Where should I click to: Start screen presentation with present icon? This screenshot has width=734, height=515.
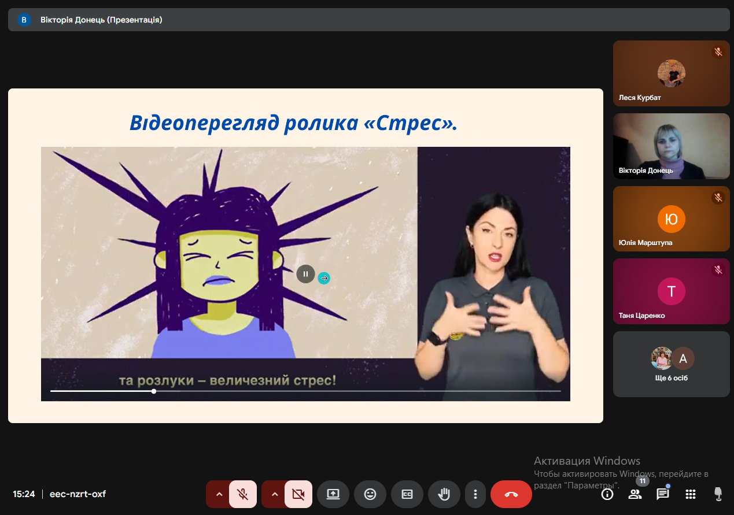point(333,494)
